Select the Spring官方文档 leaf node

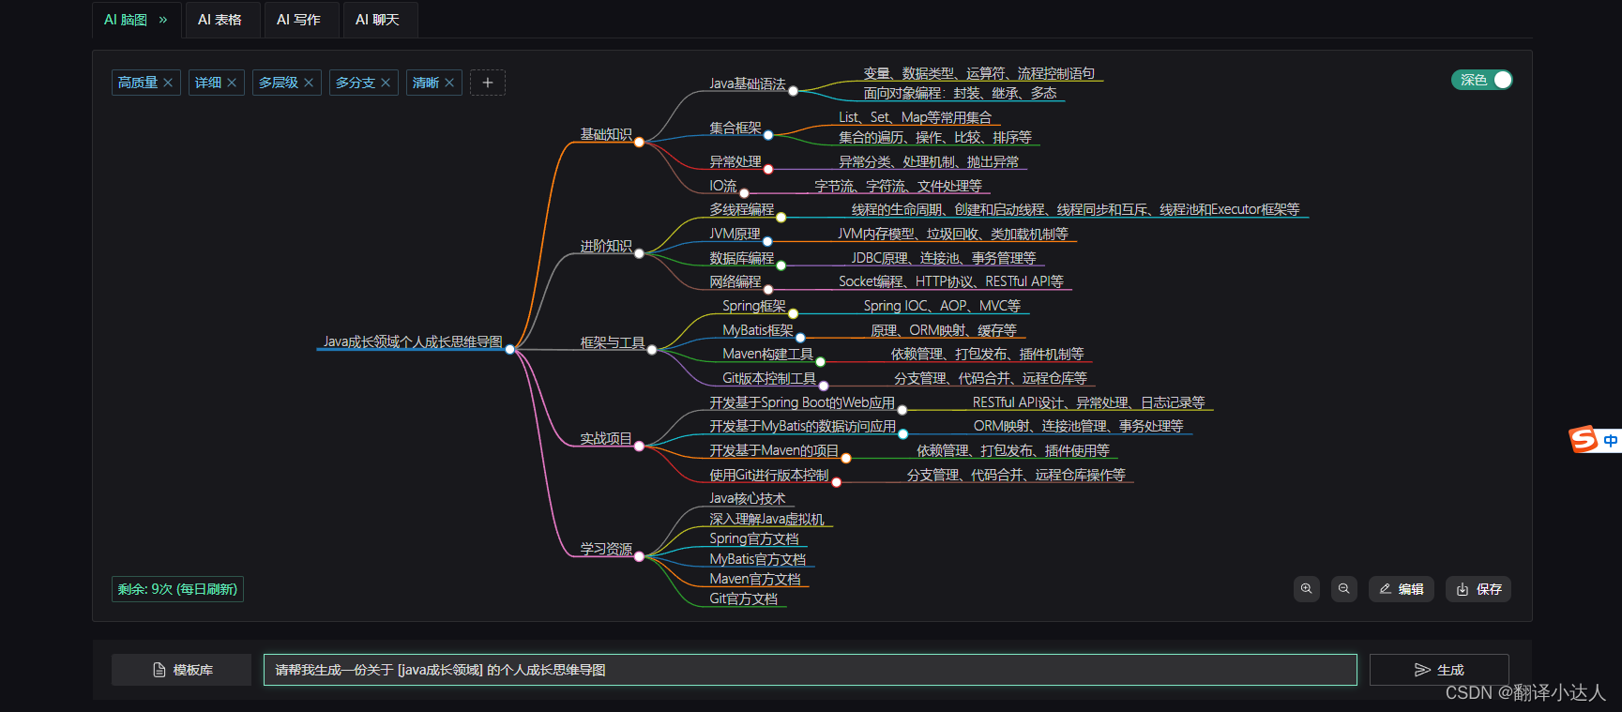pyautogui.click(x=754, y=538)
